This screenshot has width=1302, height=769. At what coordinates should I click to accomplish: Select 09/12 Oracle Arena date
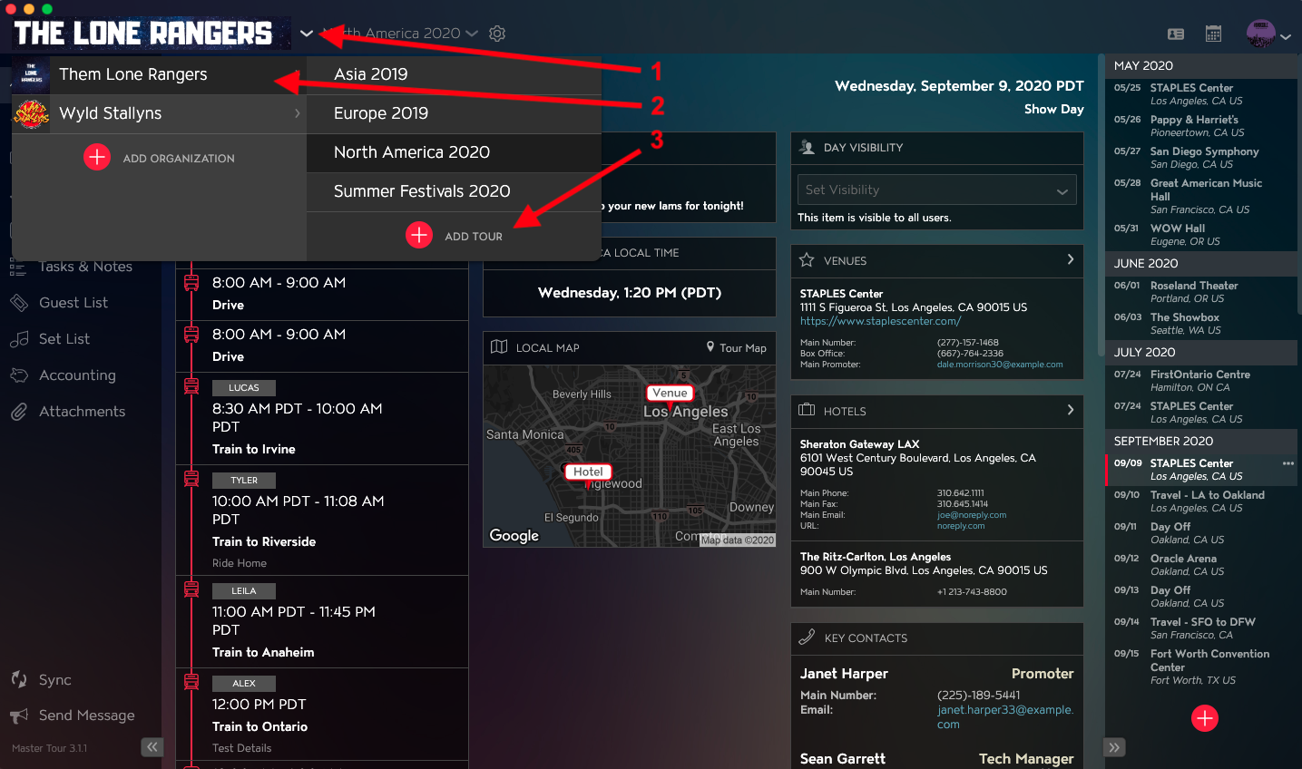click(1201, 565)
